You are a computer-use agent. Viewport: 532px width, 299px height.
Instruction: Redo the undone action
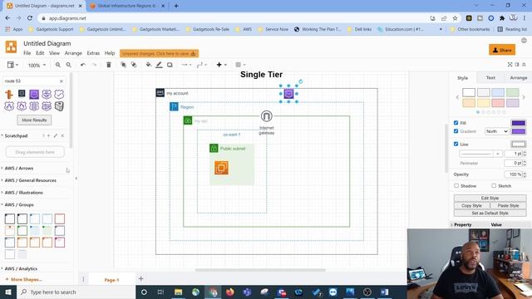tap(94, 65)
